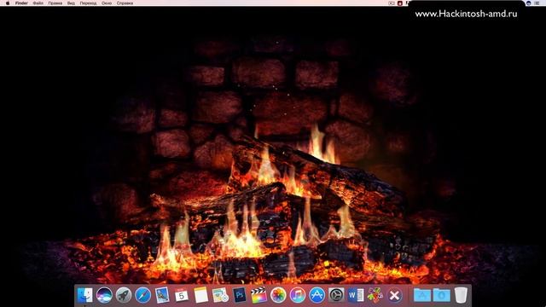Open the Mail stamp icon with the bird
This screenshot has width=546, height=307.
(162, 296)
